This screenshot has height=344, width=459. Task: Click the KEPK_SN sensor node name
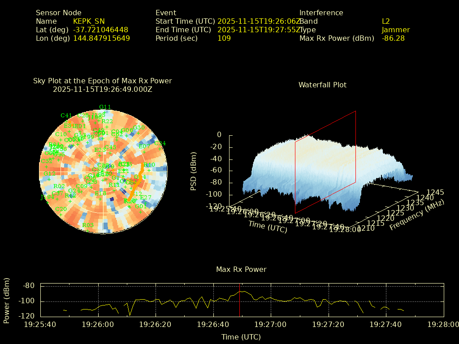coord(89,21)
